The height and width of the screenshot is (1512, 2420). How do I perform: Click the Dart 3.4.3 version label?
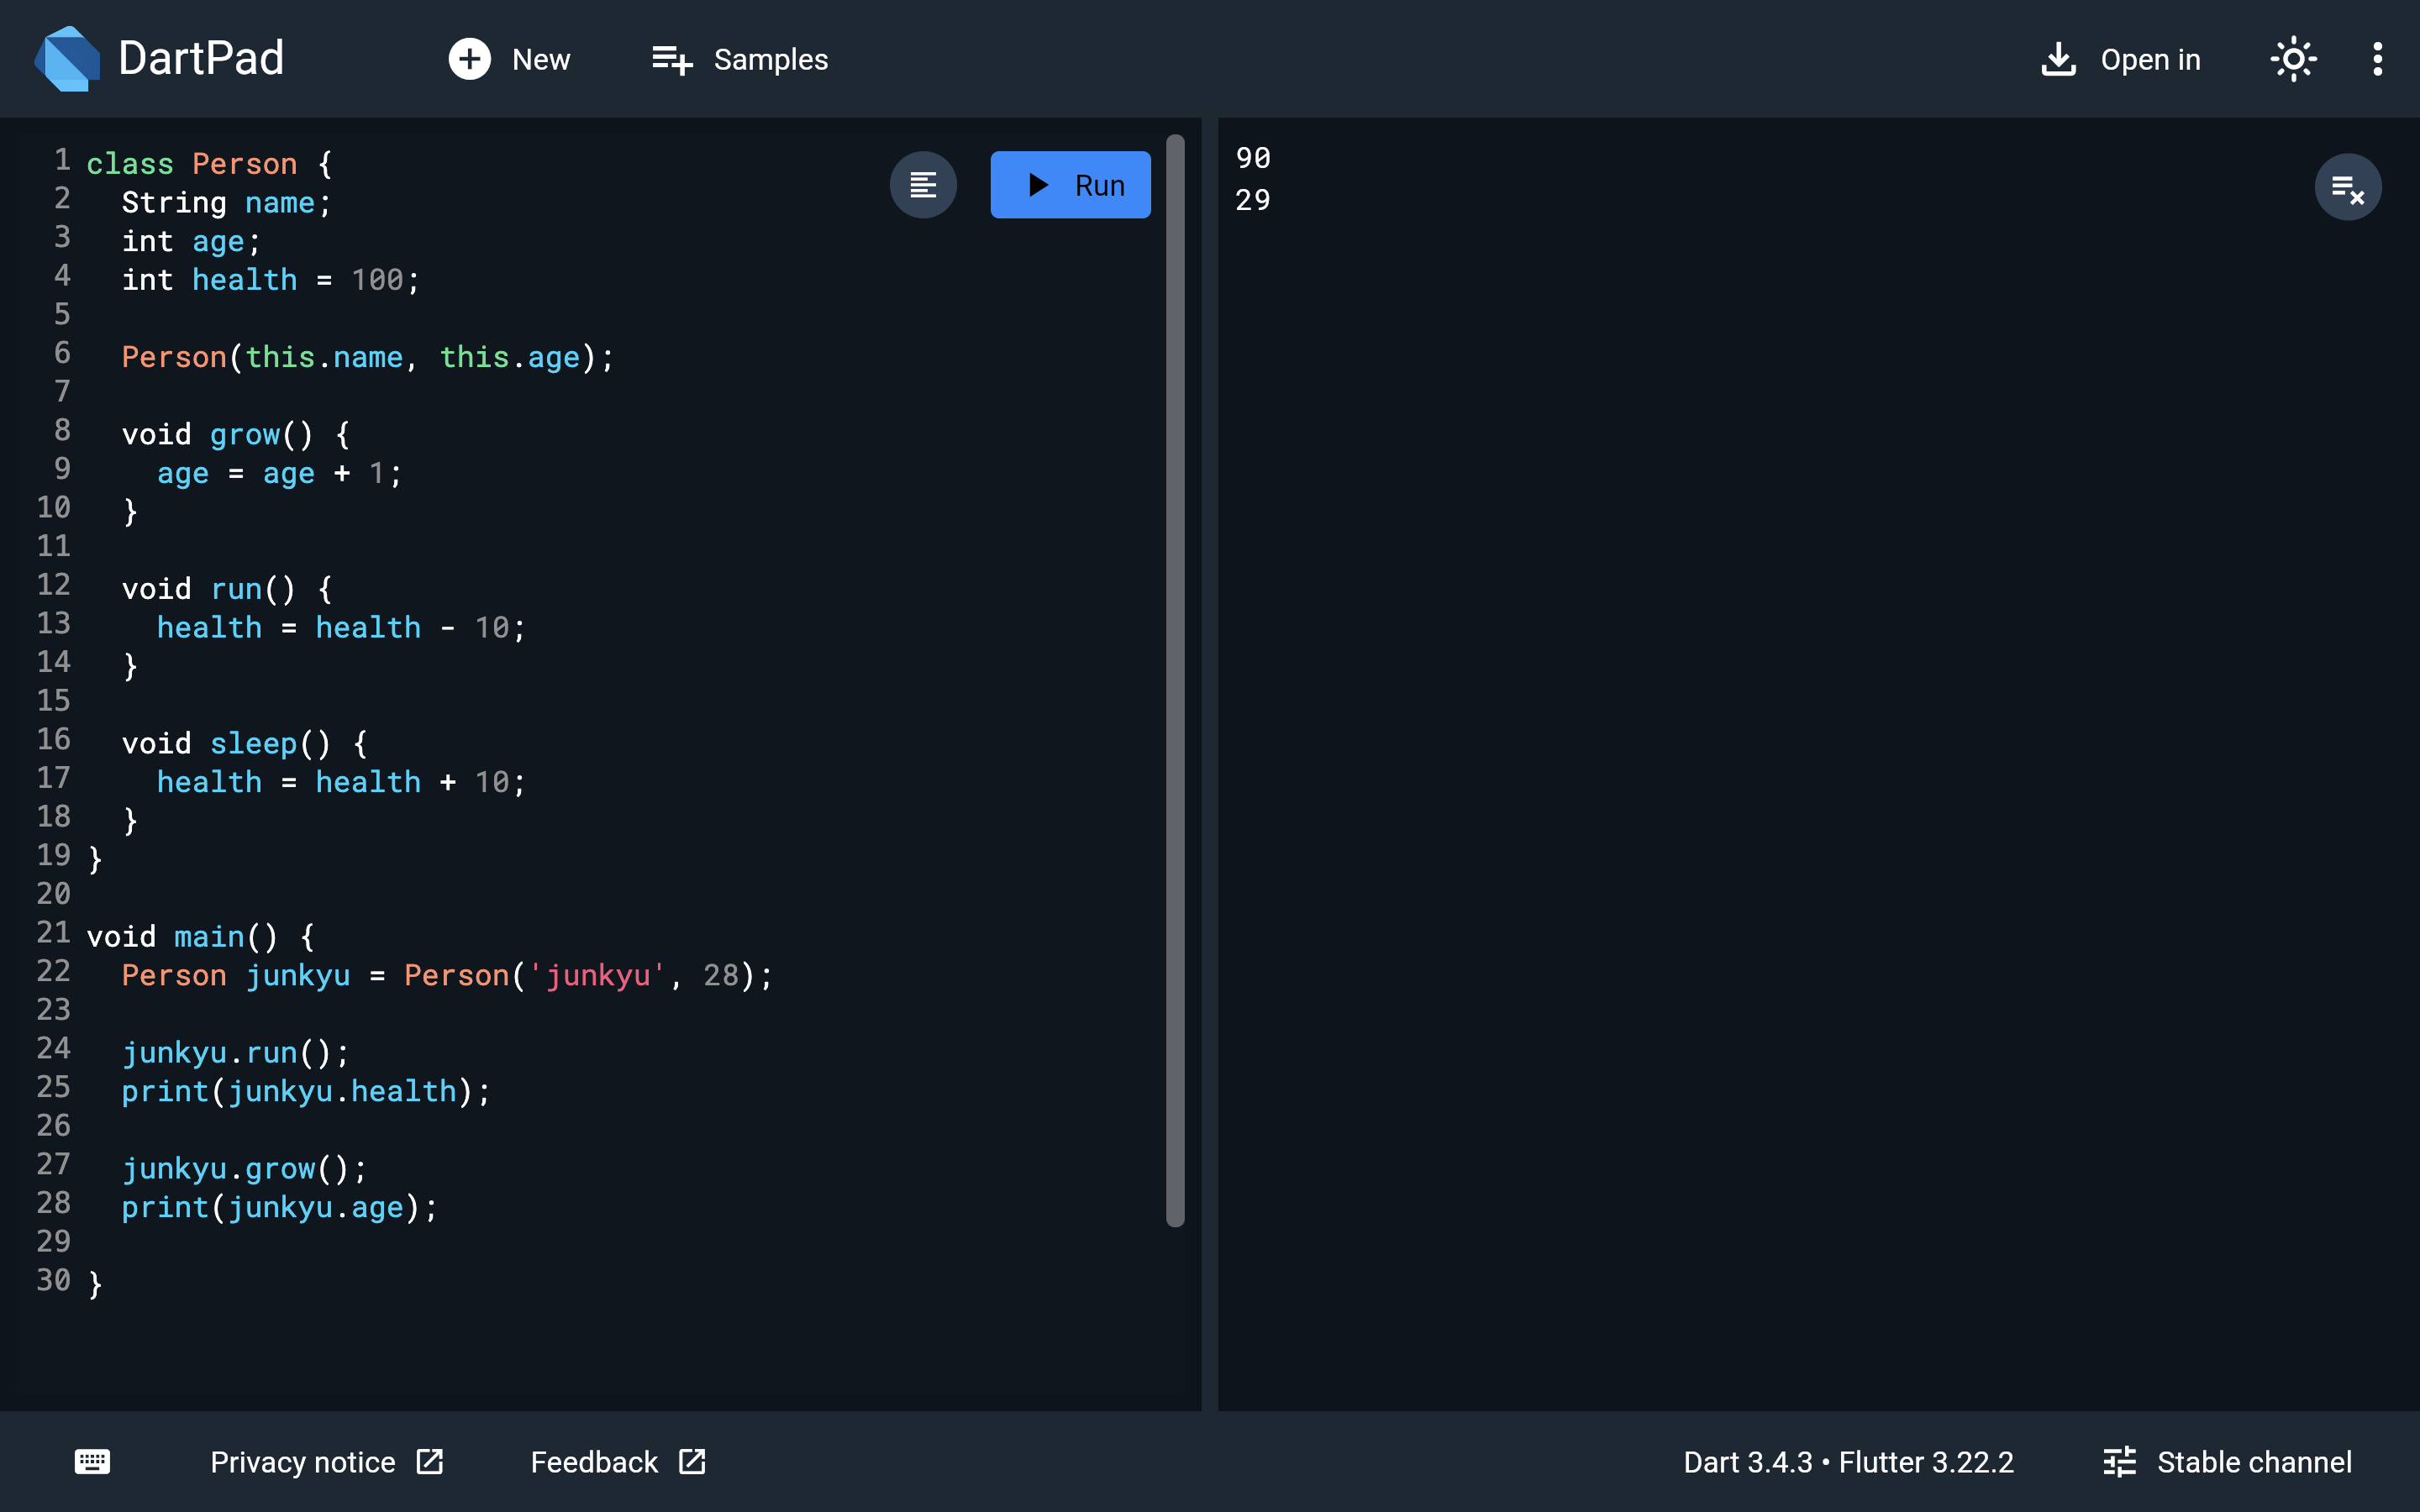click(x=1747, y=1461)
